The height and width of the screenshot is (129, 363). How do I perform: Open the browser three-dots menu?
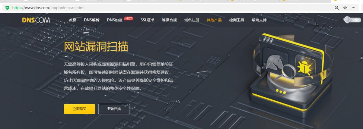point(354,8)
